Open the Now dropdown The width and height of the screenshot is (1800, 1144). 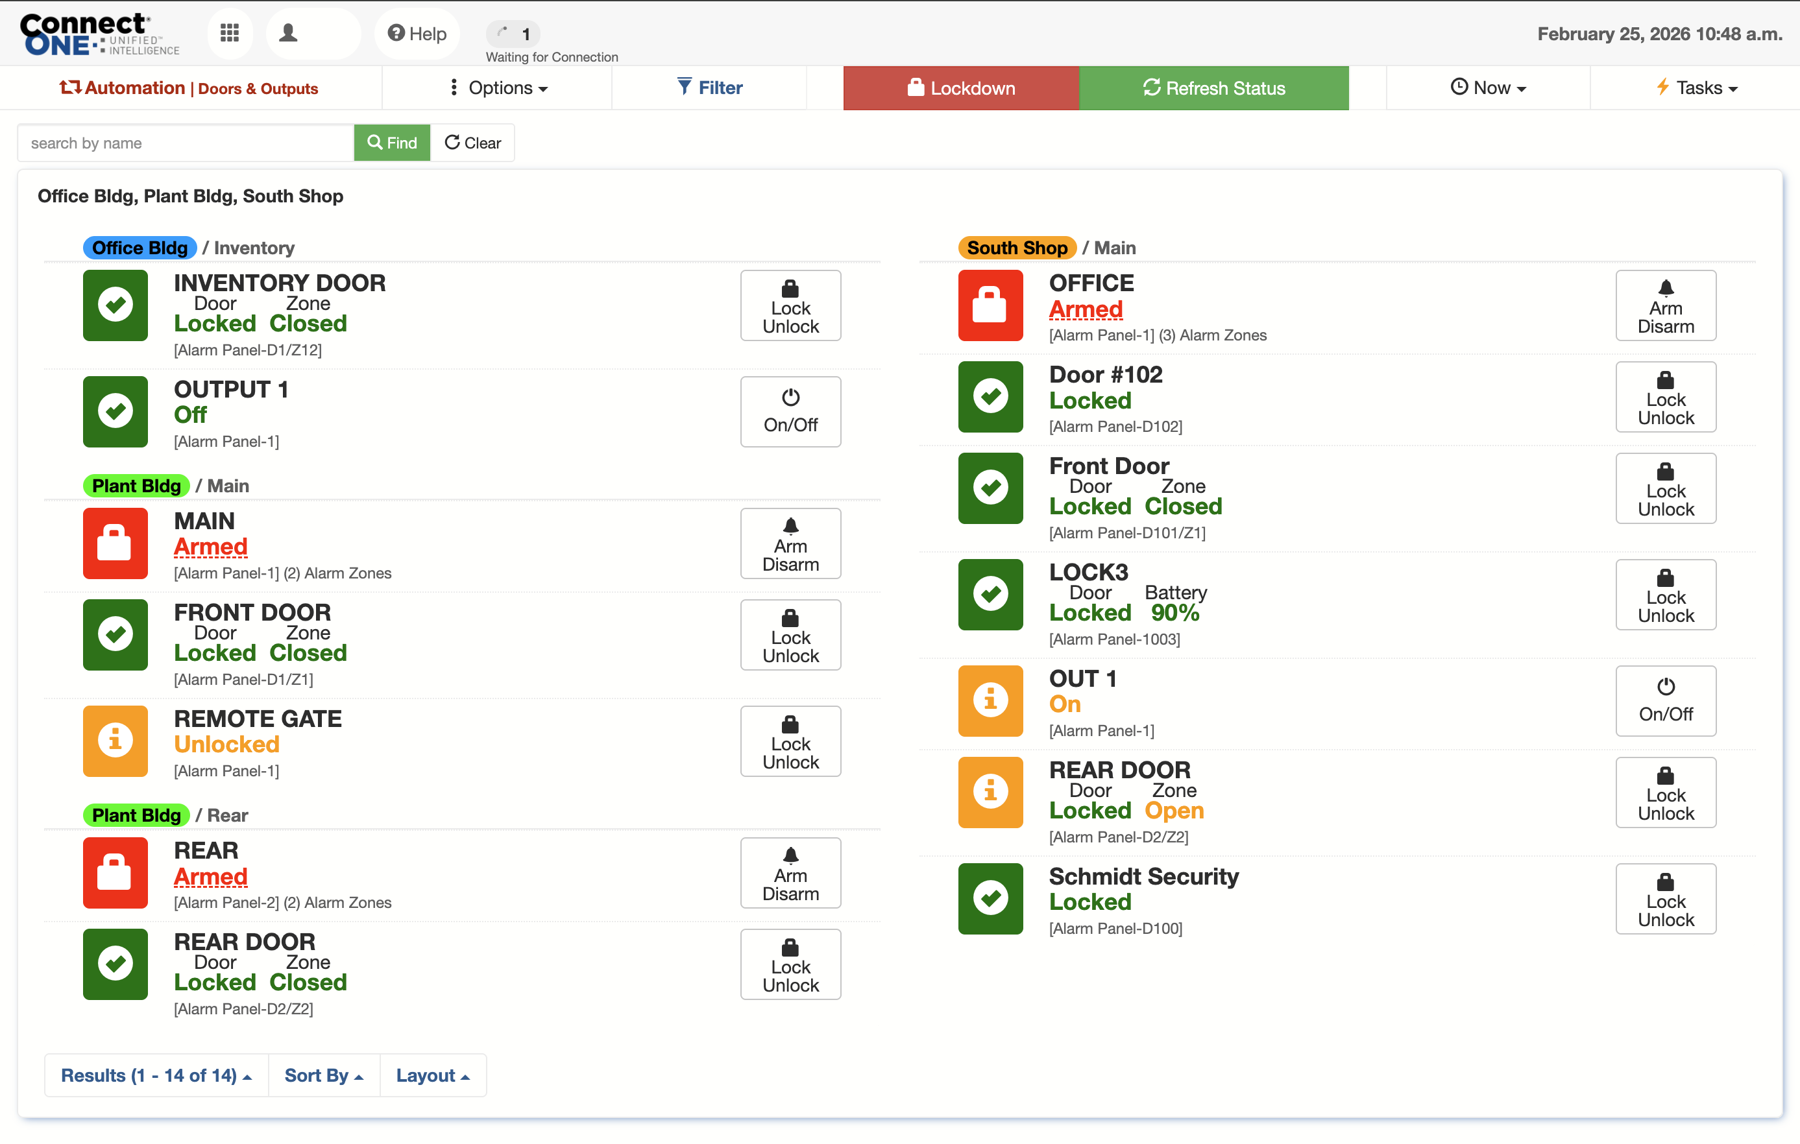[x=1487, y=88]
